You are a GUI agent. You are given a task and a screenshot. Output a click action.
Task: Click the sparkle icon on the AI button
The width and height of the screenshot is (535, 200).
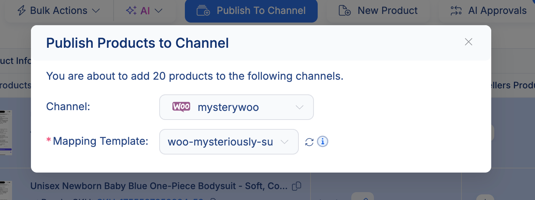pyautogui.click(x=131, y=11)
